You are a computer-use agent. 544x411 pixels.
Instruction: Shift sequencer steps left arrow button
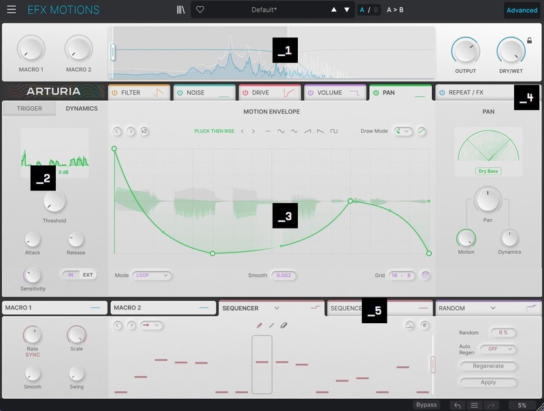click(x=118, y=325)
